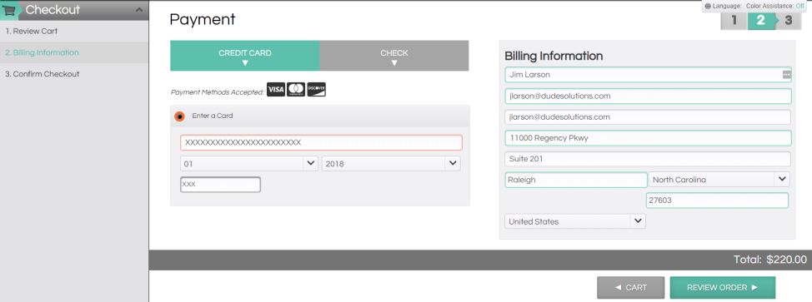Click step 3 in progress indicator
Screen dimensions: 812x302
pyautogui.click(x=788, y=21)
